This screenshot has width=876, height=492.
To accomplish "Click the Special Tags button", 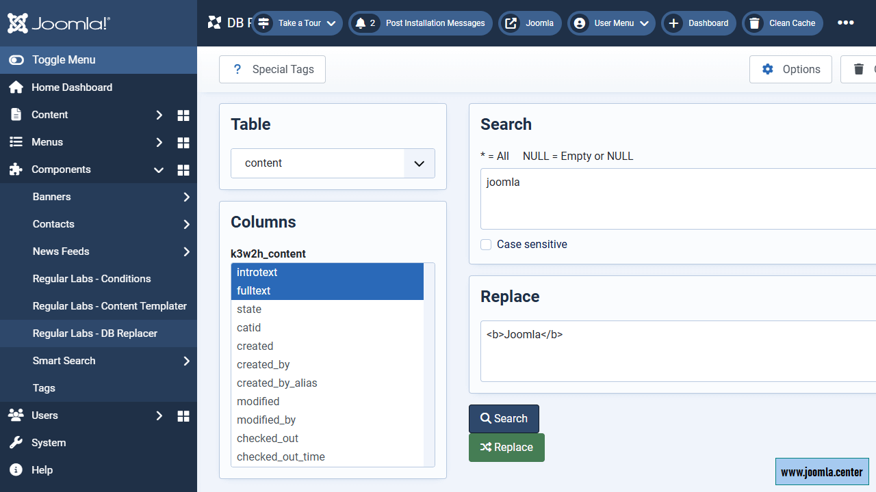I will click(x=272, y=70).
